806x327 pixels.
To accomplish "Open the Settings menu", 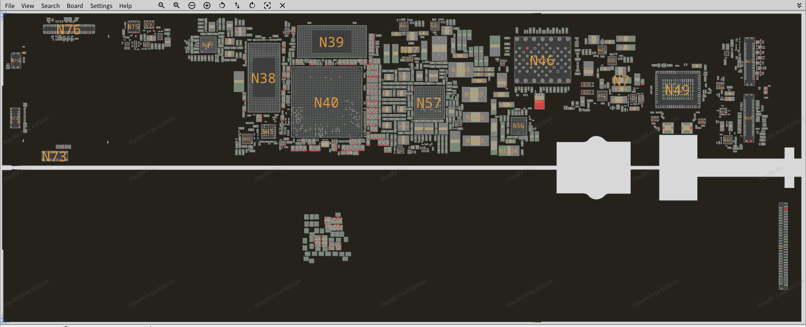I will click(x=101, y=6).
